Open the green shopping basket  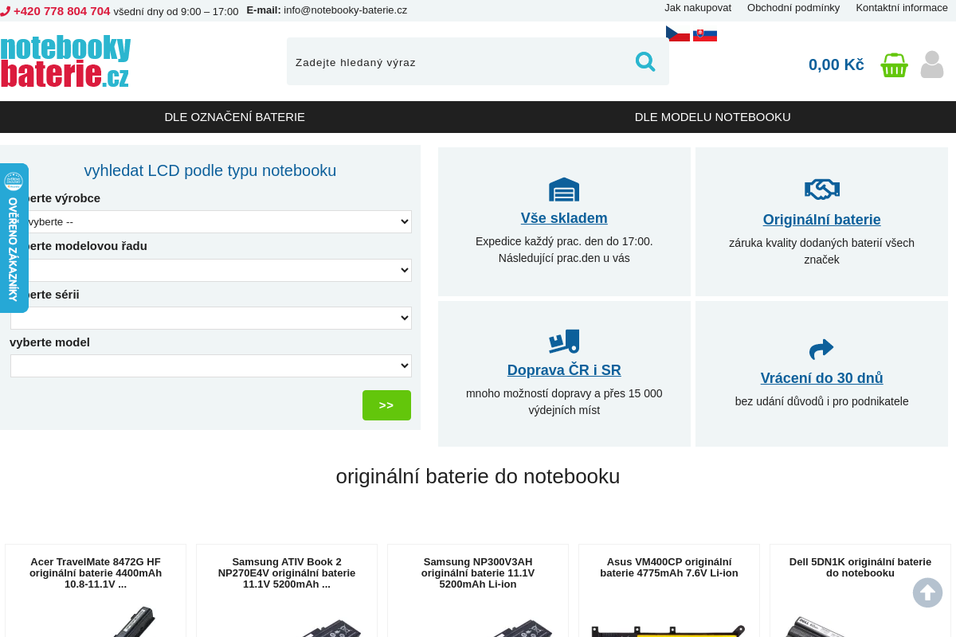[894, 64]
